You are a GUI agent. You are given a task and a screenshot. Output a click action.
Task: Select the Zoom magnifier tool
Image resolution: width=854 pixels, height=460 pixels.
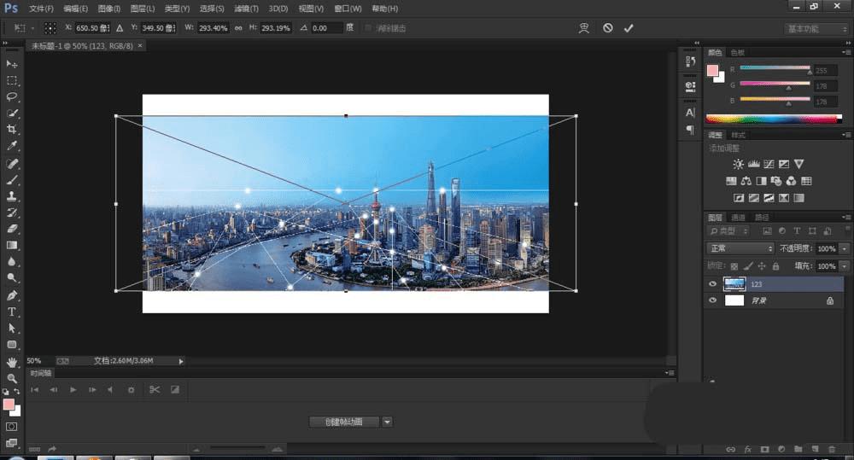(12, 377)
